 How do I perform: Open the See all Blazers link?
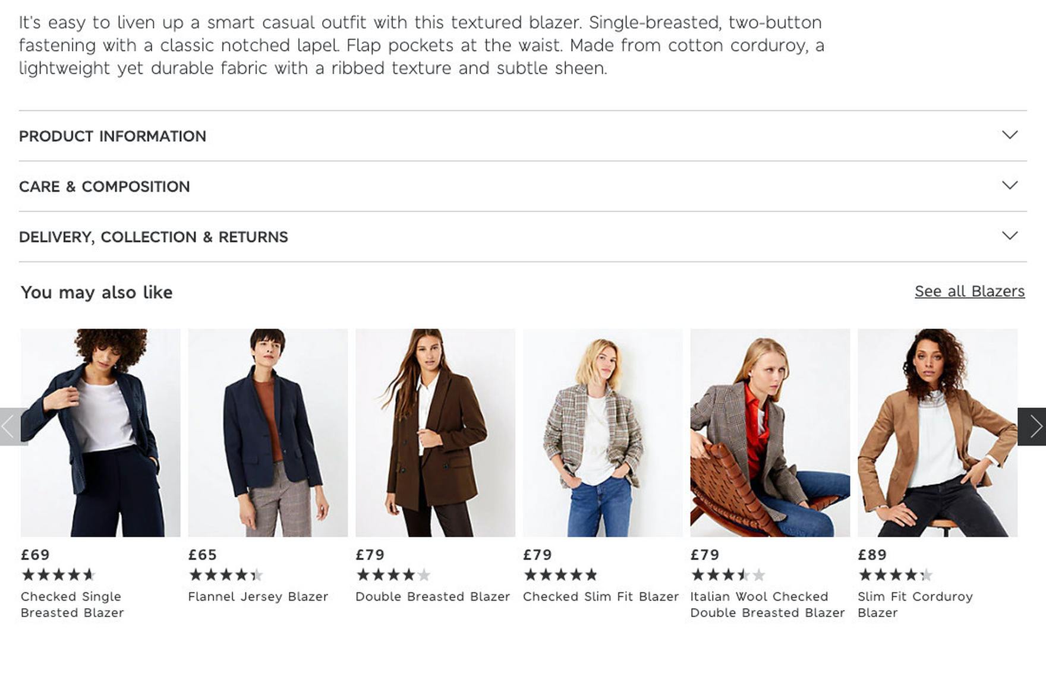[x=969, y=292]
